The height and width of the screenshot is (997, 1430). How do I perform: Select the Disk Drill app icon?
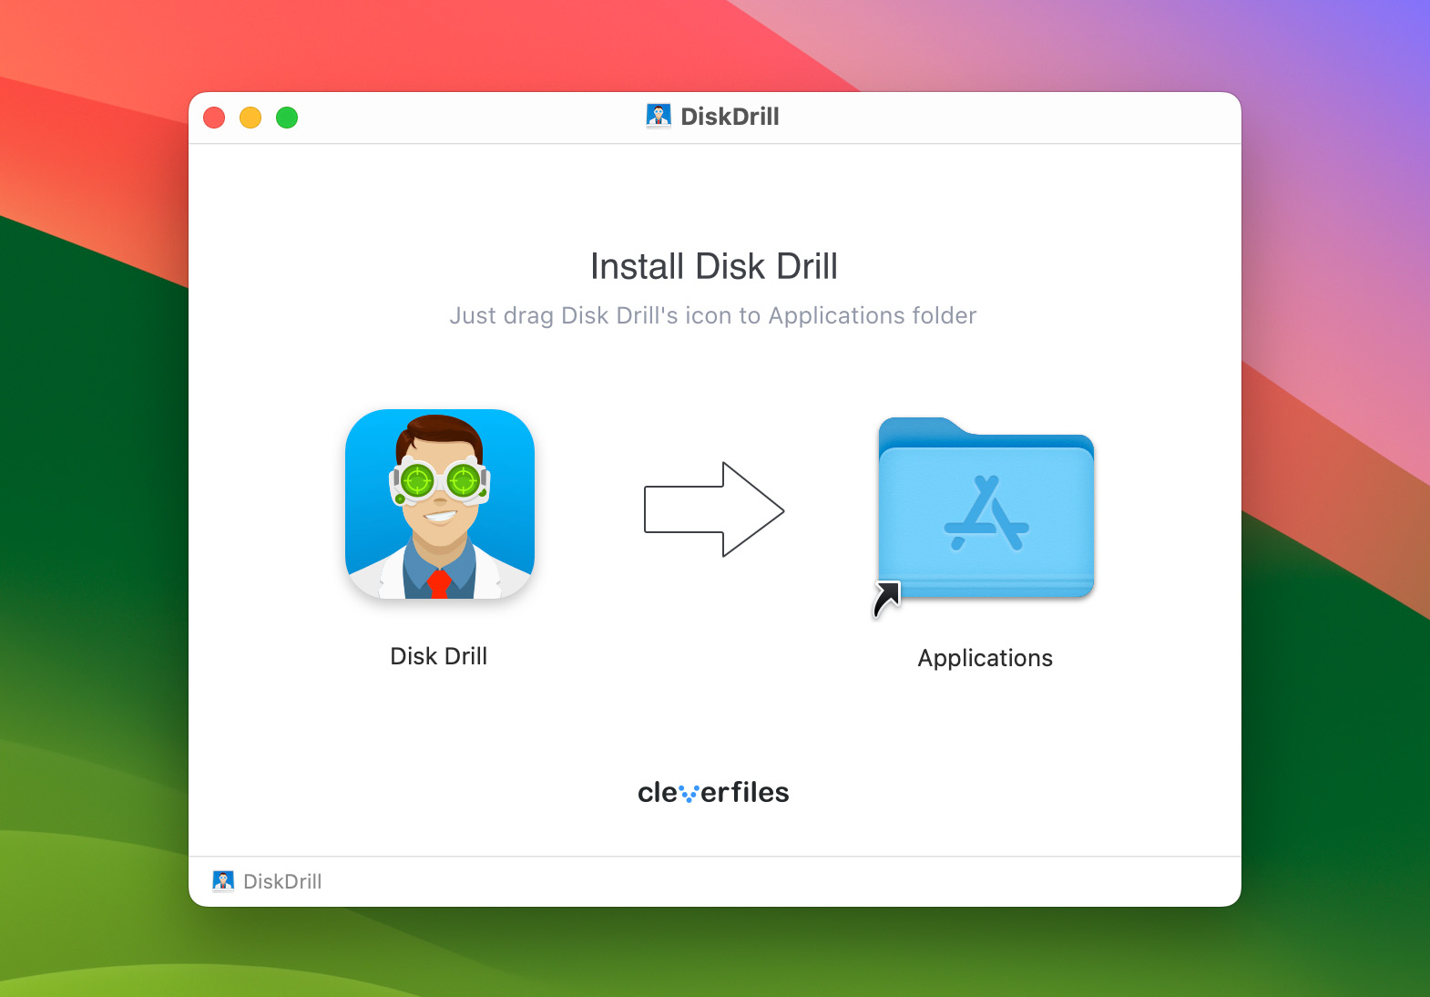pyautogui.click(x=440, y=504)
